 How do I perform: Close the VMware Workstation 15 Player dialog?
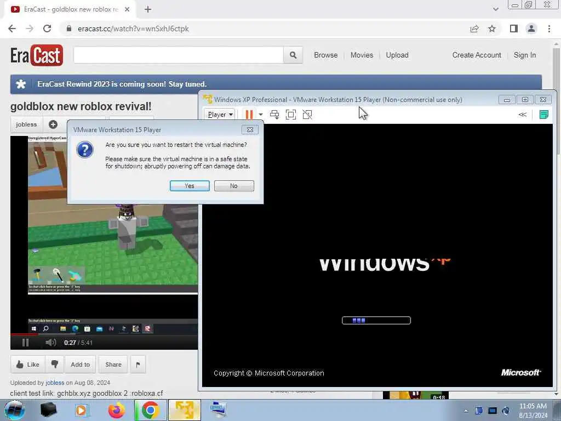click(250, 129)
